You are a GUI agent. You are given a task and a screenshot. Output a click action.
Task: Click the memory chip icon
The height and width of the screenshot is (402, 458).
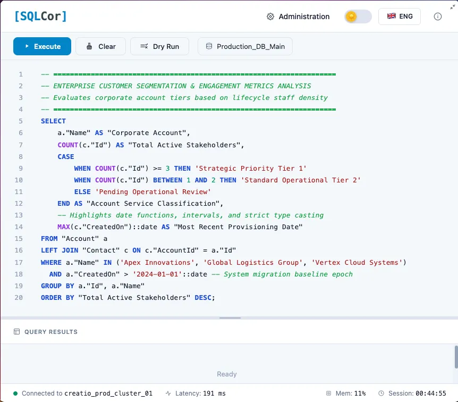328,393
